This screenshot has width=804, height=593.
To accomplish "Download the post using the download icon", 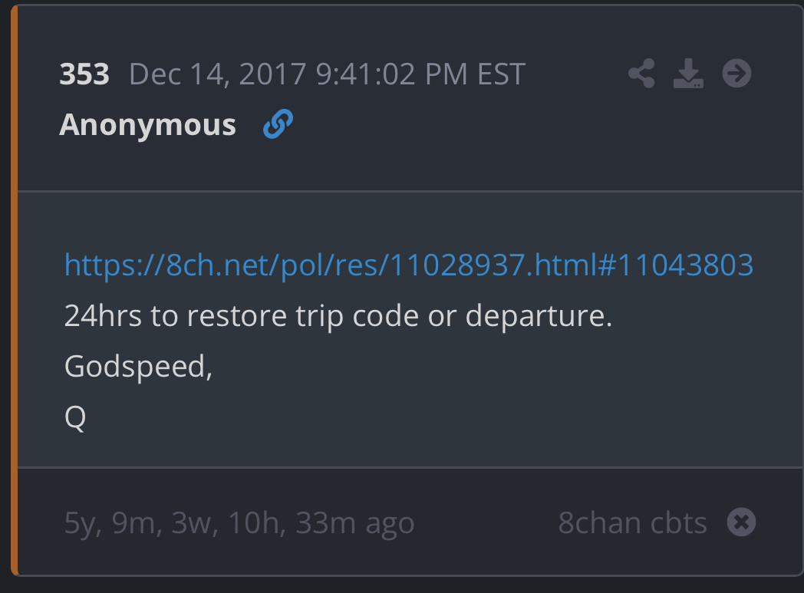I will tap(688, 74).
